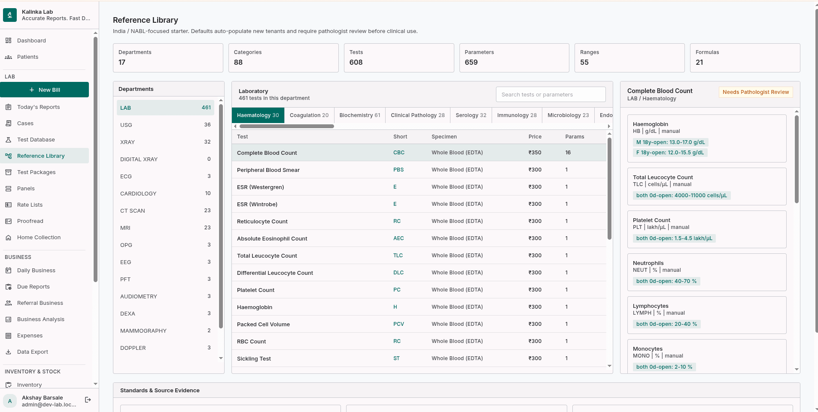The height and width of the screenshot is (412, 818).
Task: Click the Panels icon in sidebar
Action: (x=8, y=188)
